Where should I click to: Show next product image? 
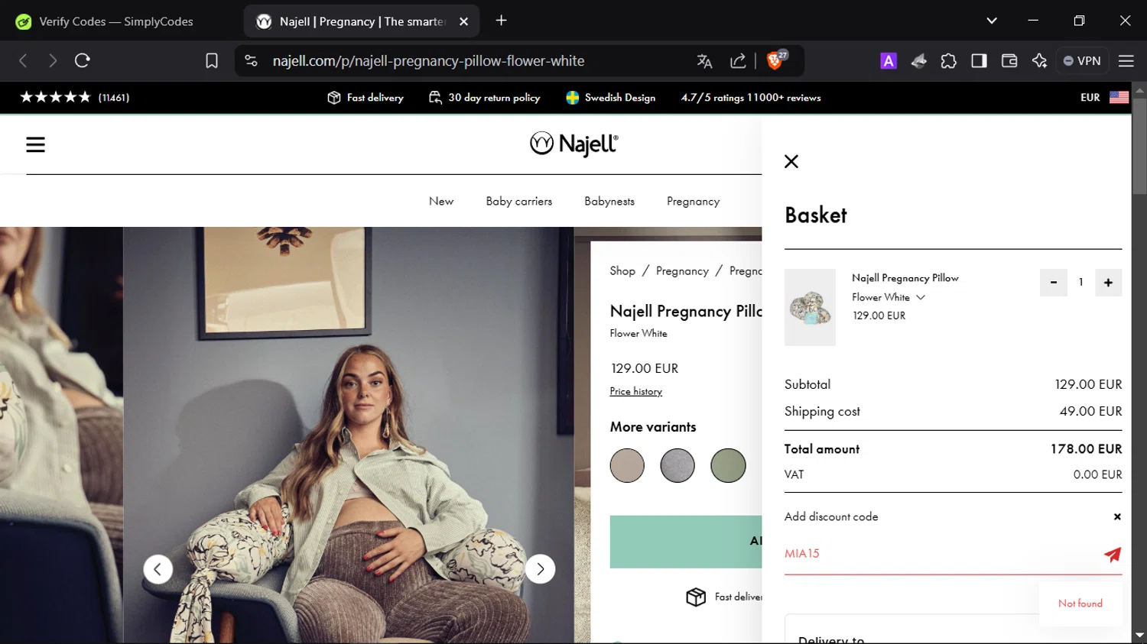click(x=540, y=569)
